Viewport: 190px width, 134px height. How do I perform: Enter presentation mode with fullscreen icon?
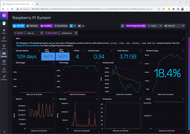pyautogui.click(x=79, y=26)
